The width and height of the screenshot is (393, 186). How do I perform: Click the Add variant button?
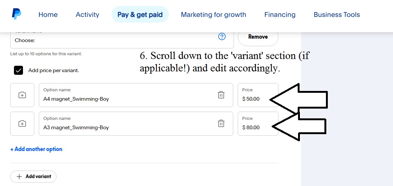click(x=33, y=177)
